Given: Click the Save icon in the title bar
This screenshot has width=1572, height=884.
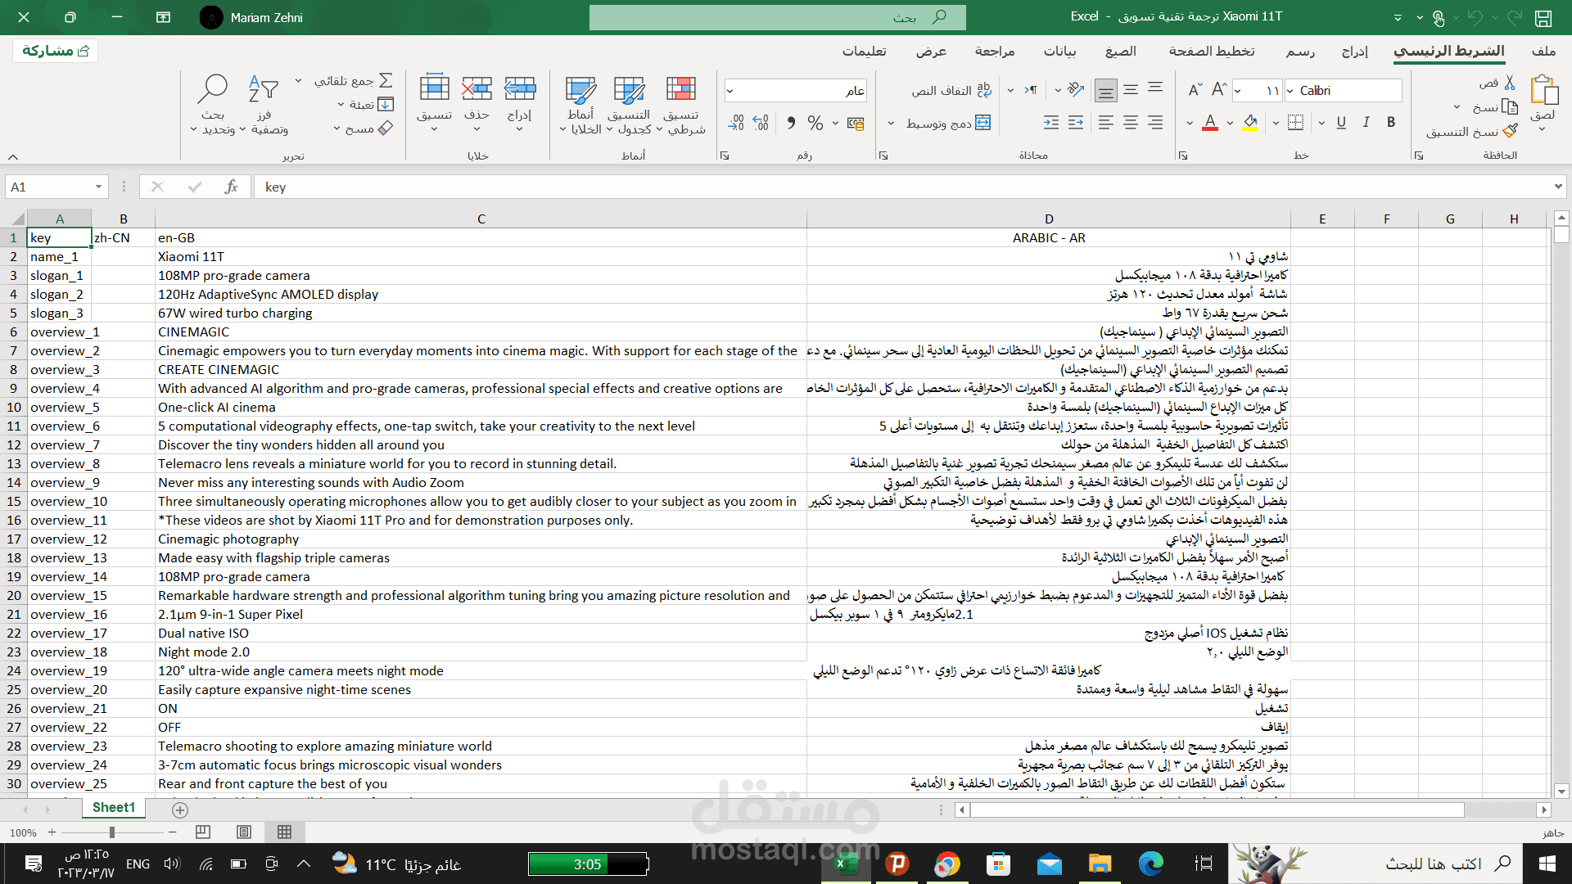Looking at the screenshot, I should coord(1543,17).
